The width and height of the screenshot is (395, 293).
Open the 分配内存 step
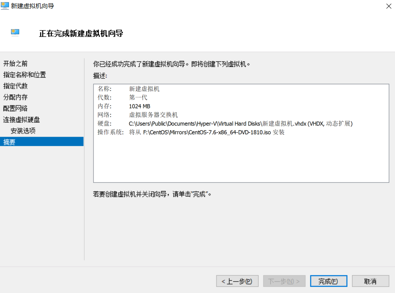[16, 97]
